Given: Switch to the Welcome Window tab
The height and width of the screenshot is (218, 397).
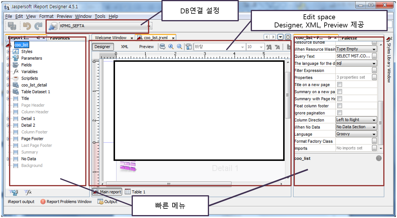Looking at the screenshot, I should tap(111, 38).
